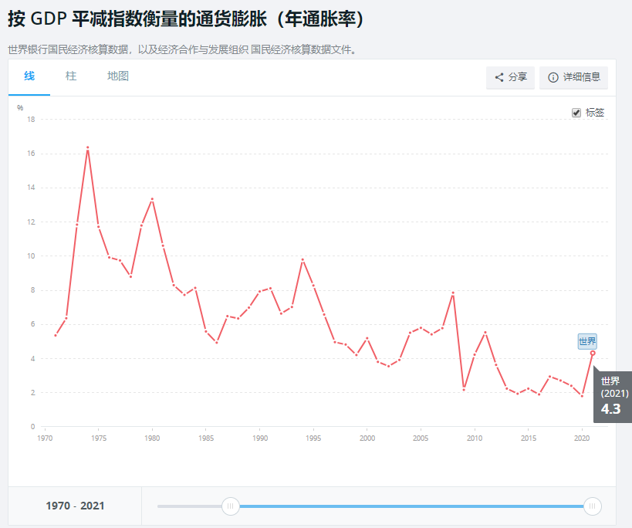Click the 1980 peak data point near 13%
The width and height of the screenshot is (632, 528).
(152, 199)
